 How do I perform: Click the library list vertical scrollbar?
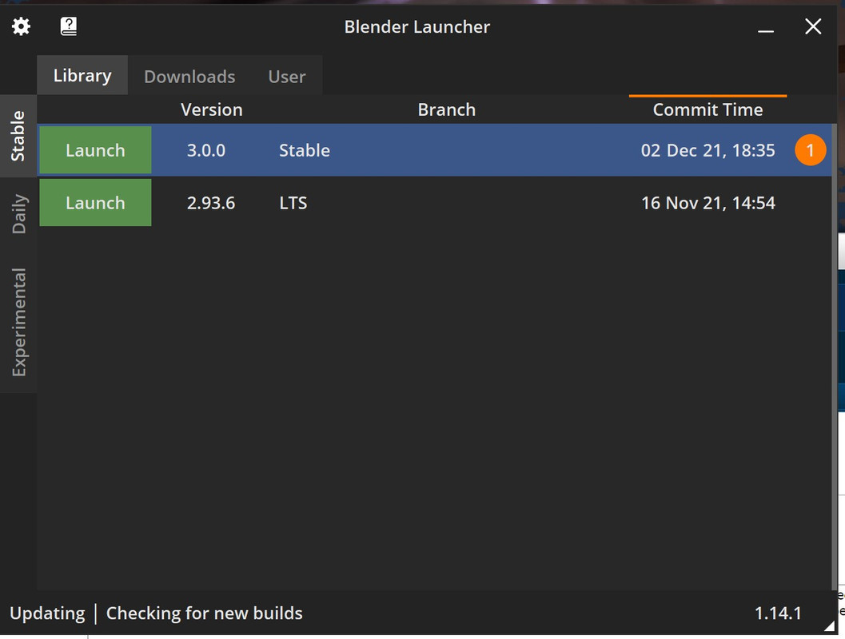tap(835, 355)
